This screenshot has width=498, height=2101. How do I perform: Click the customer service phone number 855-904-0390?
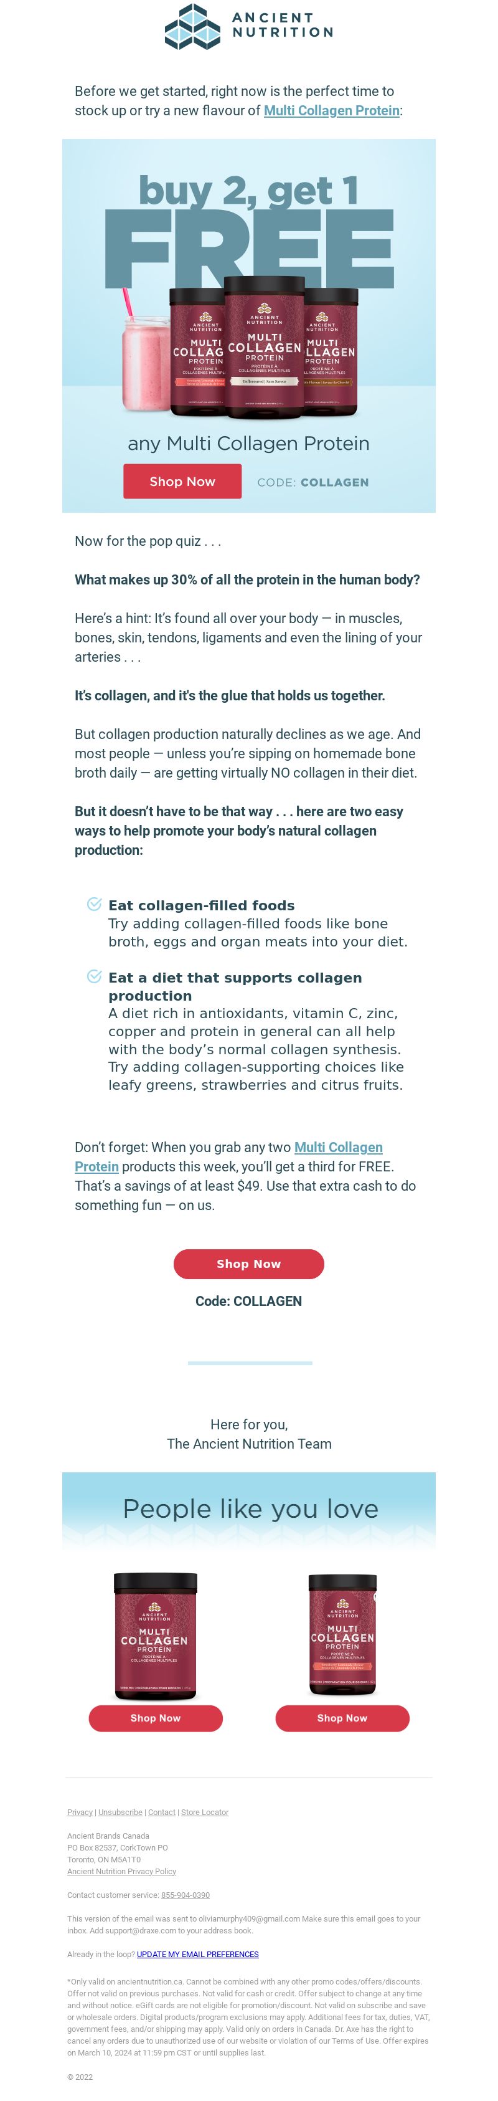tap(185, 1895)
